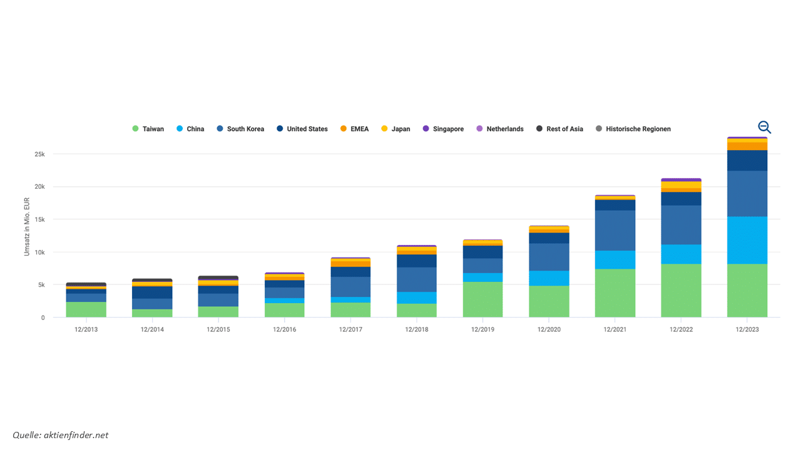The height and width of the screenshot is (450, 801).
Task: Select the green Taiwan segment of 12/2019
Action: (x=482, y=299)
